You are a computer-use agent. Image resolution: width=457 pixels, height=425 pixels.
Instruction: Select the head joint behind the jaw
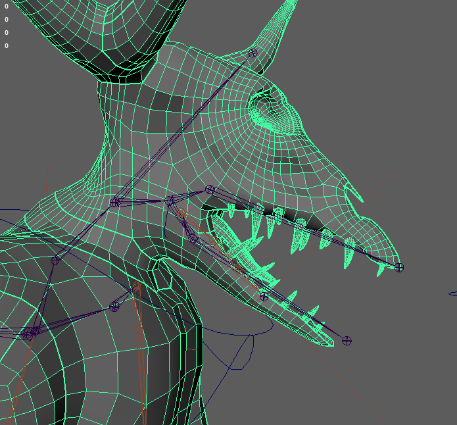click(x=170, y=200)
